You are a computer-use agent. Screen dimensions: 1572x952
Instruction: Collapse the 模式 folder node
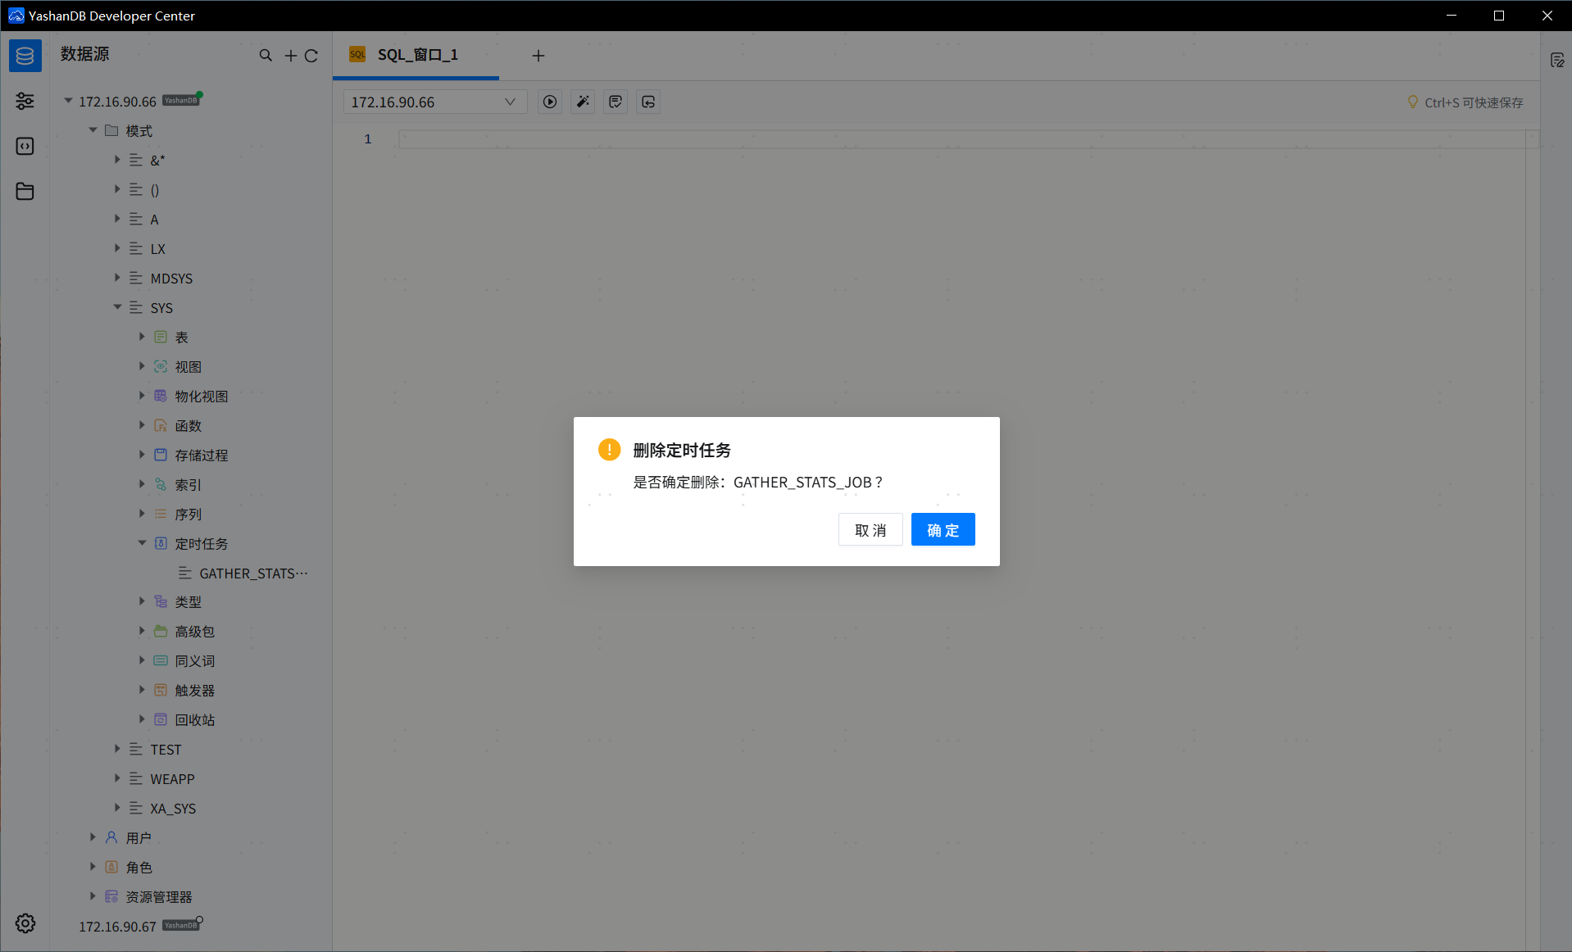click(93, 130)
